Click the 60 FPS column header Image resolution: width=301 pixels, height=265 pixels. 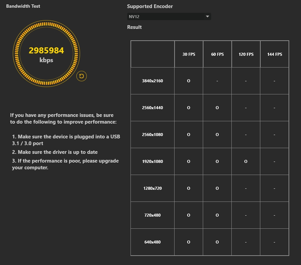[x=217, y=54]
